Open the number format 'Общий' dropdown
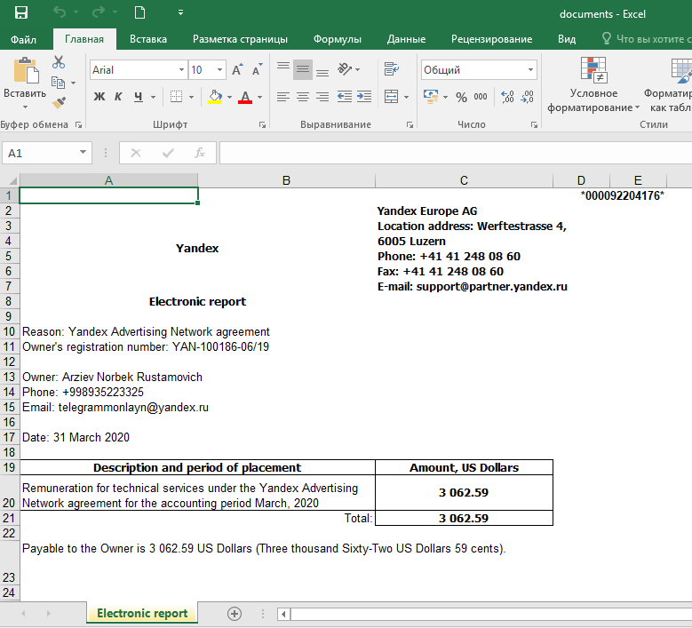The width and height of the screenshot is (692, 628). (531, 70)
